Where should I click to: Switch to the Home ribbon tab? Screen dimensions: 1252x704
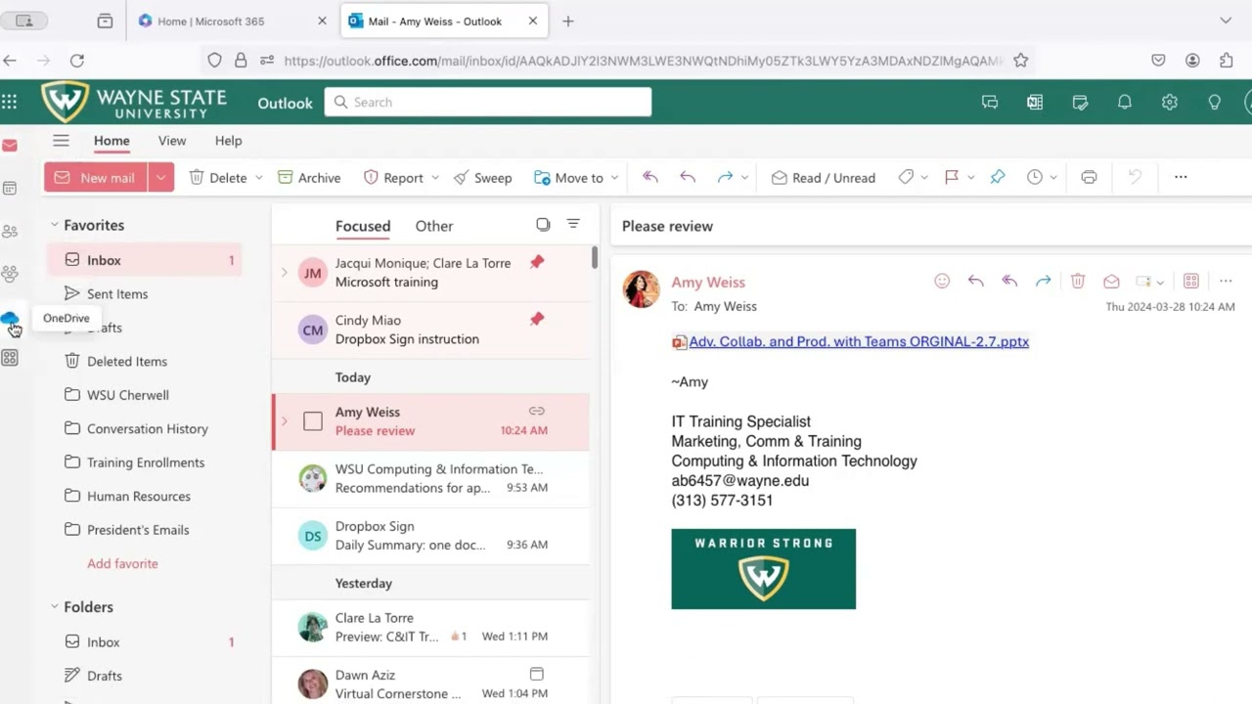(x=112, y=141)
